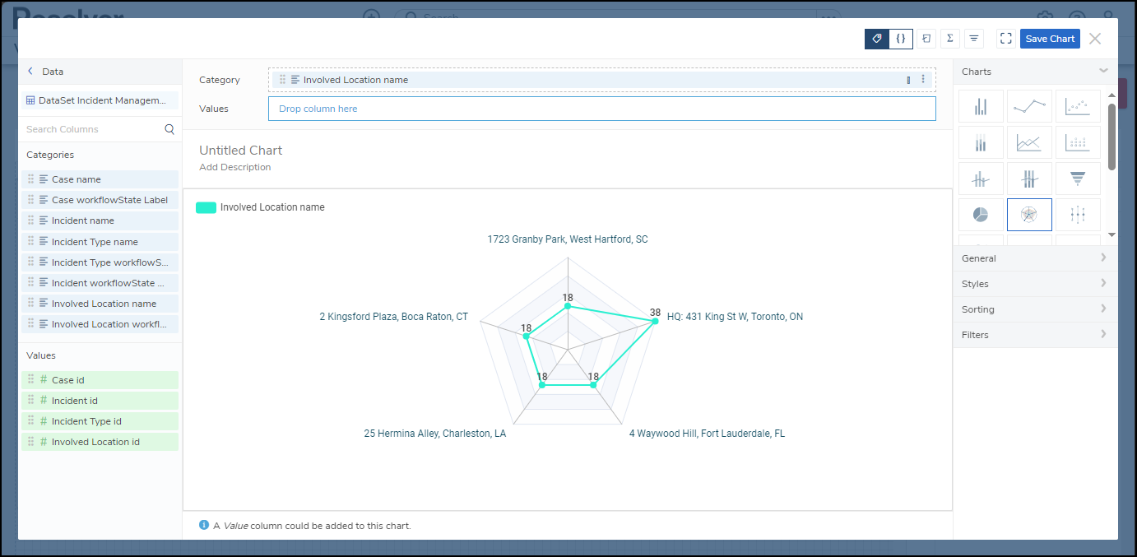Select the Incident Type name column
Image resolution: width=1137 pixels, height=557 pixels.
tap(100, 242)
